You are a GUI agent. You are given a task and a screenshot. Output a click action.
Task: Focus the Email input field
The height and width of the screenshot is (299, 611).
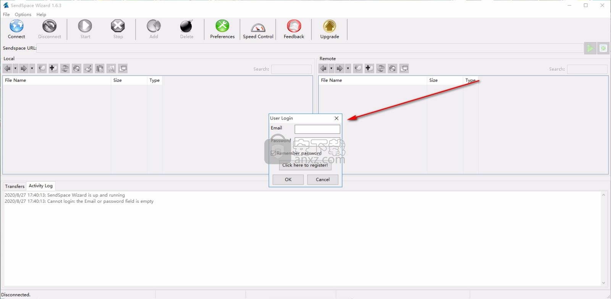click(x=317, y=129)
